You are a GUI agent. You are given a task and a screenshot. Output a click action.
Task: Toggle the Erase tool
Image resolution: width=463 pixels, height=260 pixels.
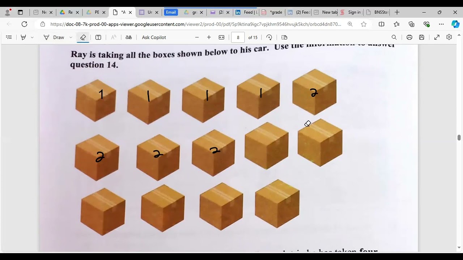83,37
